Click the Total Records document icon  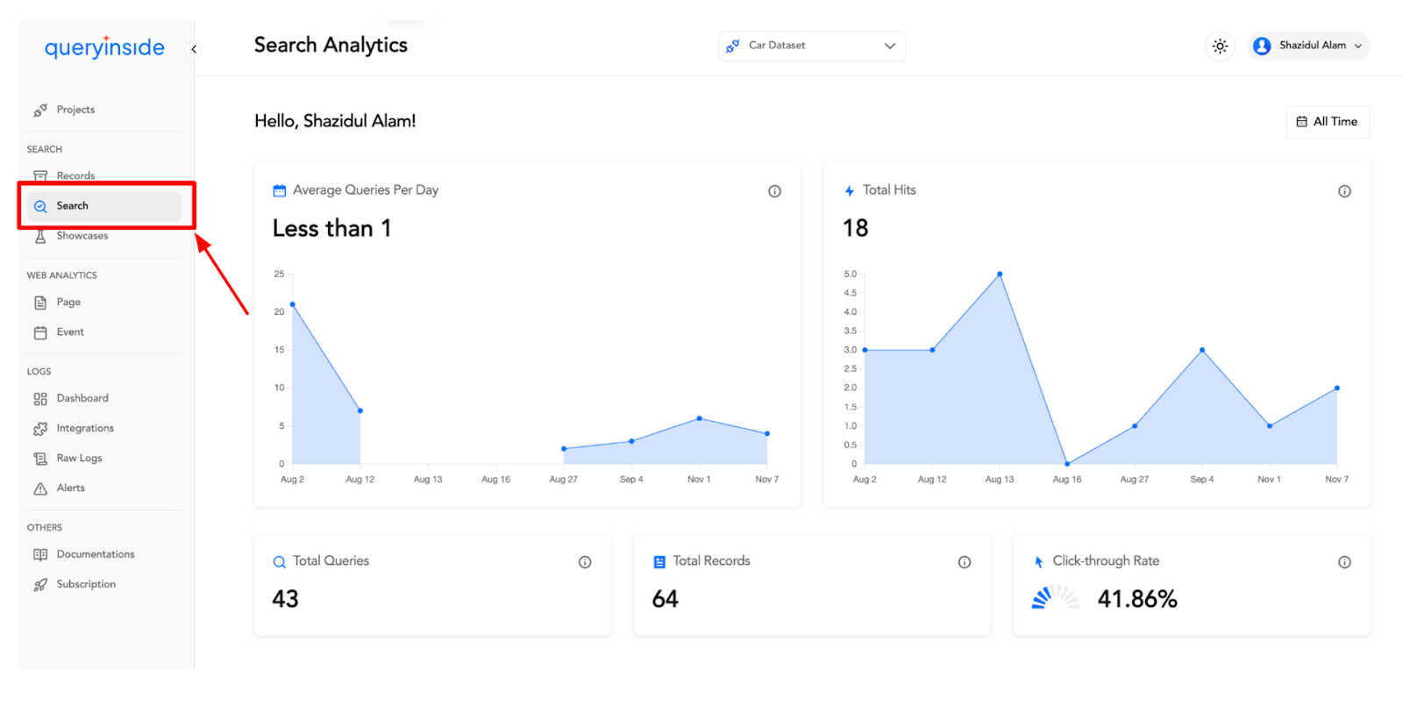[x=659, y=562]
